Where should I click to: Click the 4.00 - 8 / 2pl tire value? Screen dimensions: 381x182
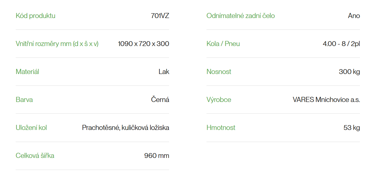342,44
